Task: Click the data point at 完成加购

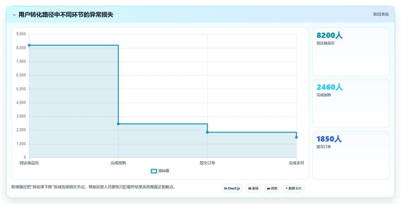Action: (118, 124)
